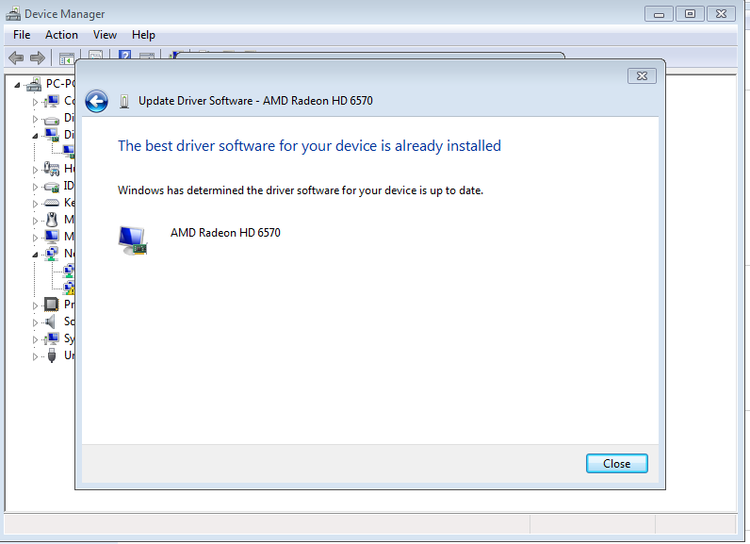Select the Network adapters category icon
The image size is (750, 544).
(52, 254)
